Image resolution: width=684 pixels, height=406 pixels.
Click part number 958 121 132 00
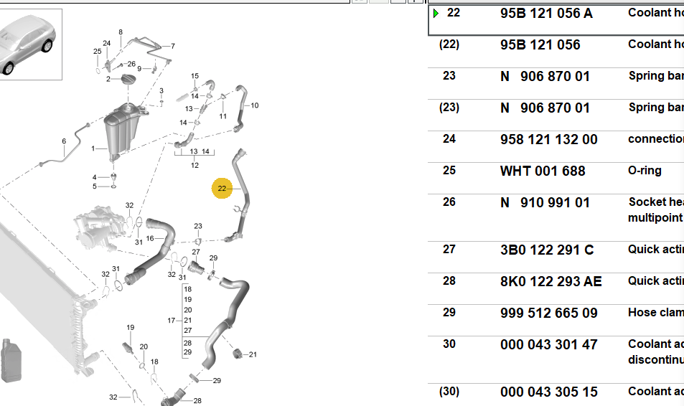click(x=548, y=139)
